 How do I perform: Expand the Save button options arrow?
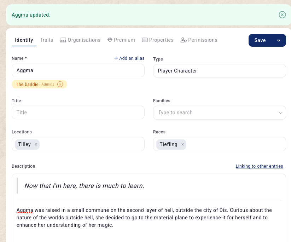tap(278, 40)
